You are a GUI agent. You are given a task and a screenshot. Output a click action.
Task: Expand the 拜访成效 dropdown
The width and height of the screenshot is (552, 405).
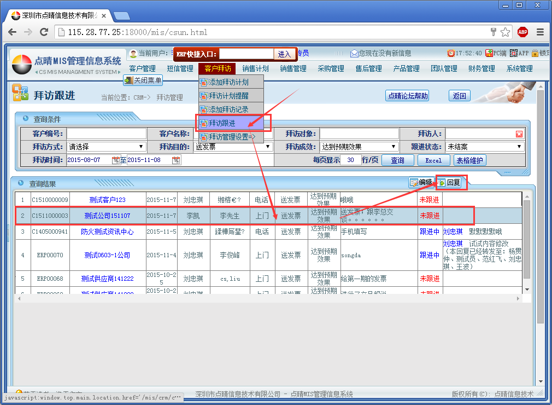click(359, 147)
